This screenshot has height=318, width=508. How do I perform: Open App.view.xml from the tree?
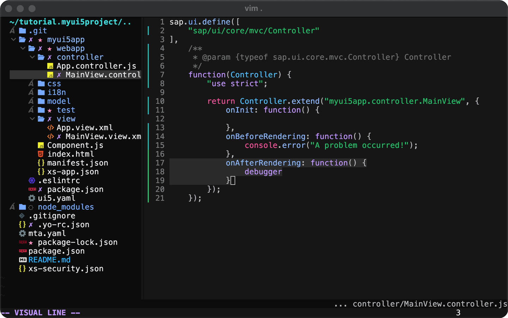pyautogui.click(x=85, y=128)
